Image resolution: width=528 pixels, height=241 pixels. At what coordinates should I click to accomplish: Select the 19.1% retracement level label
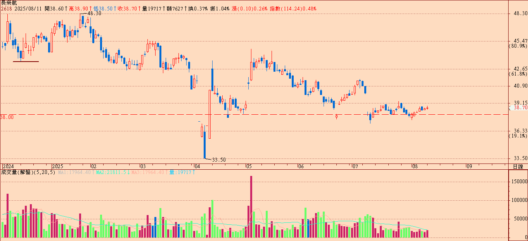tap(518, 136)
